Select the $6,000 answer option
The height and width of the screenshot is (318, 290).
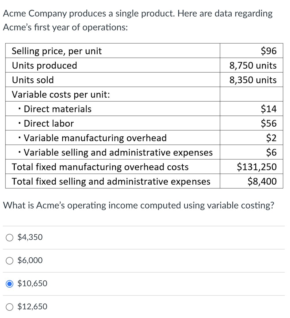tap(9, 260)
